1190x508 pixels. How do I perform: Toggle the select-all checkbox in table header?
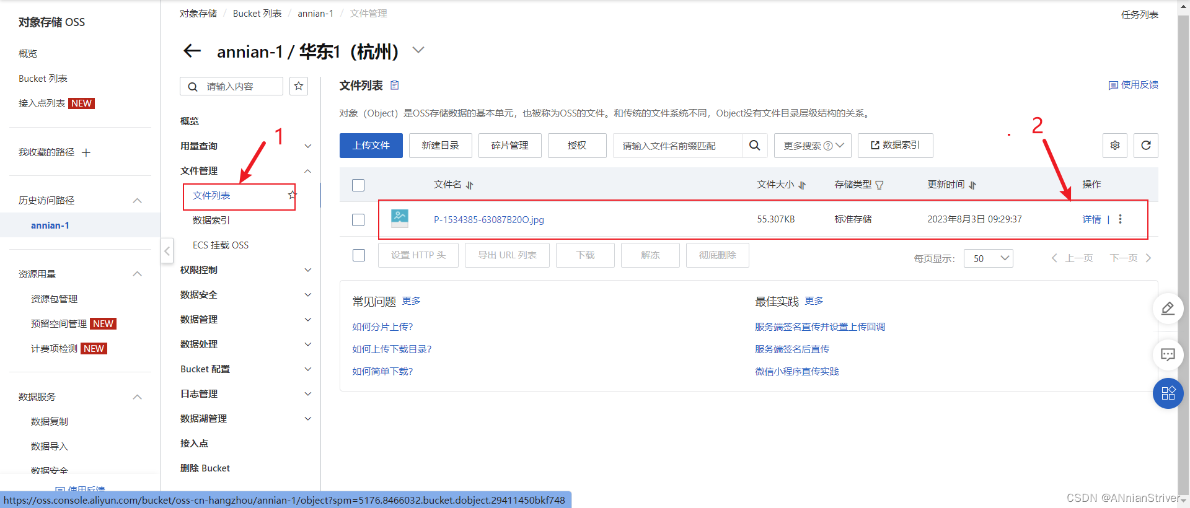click(x=358, y=185)
